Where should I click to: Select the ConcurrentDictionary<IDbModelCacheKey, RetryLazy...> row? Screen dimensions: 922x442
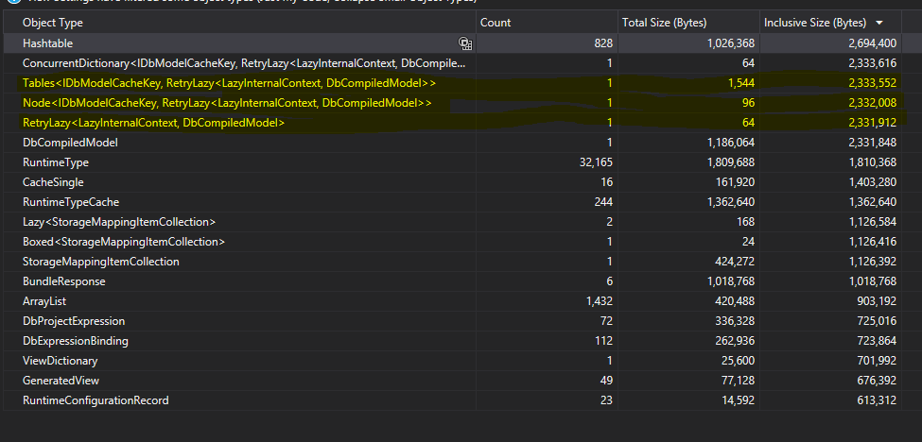[453, 63]
